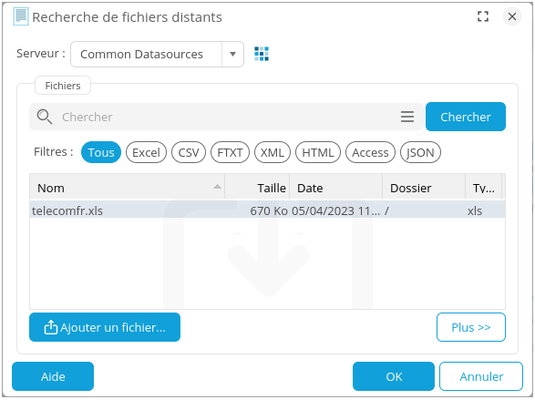Click the Chercher search input field
Image resolution: width=535 pixels, height=400 pixels.
(x=227, y=117)
